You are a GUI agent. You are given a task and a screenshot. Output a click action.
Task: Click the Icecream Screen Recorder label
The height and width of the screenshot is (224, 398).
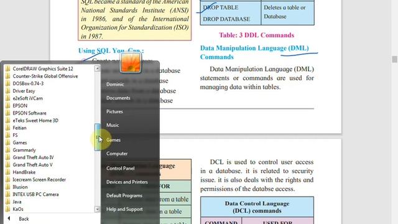pyautogui.click(x=39, y=179)
